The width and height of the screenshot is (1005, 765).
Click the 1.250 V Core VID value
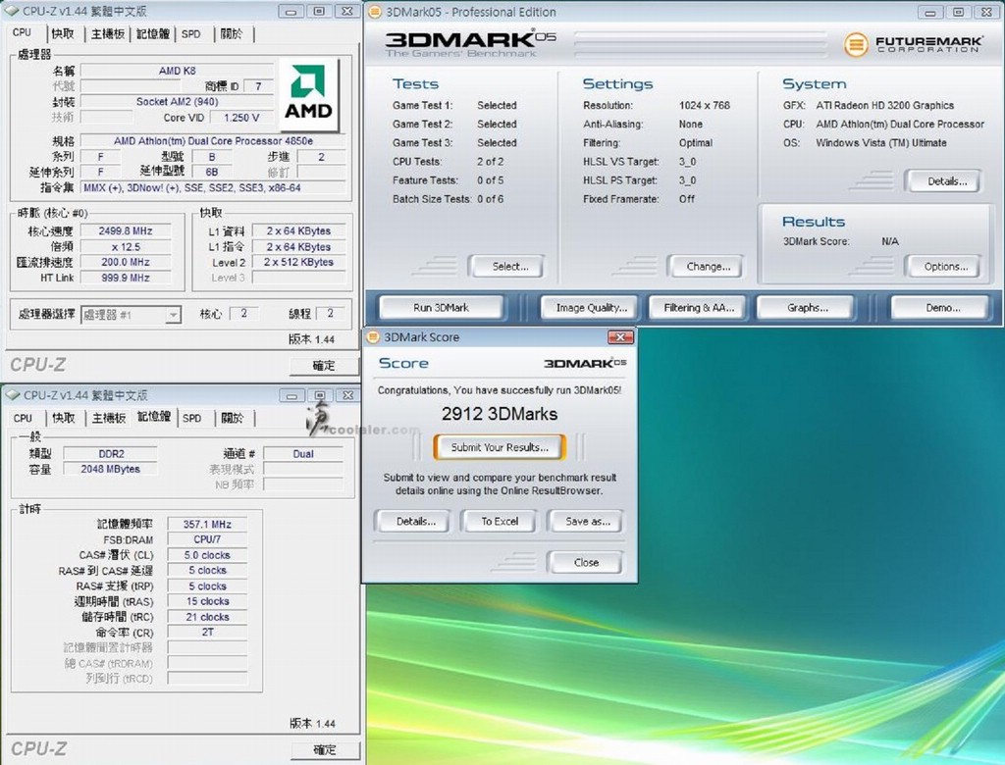(x=241, y=118)
